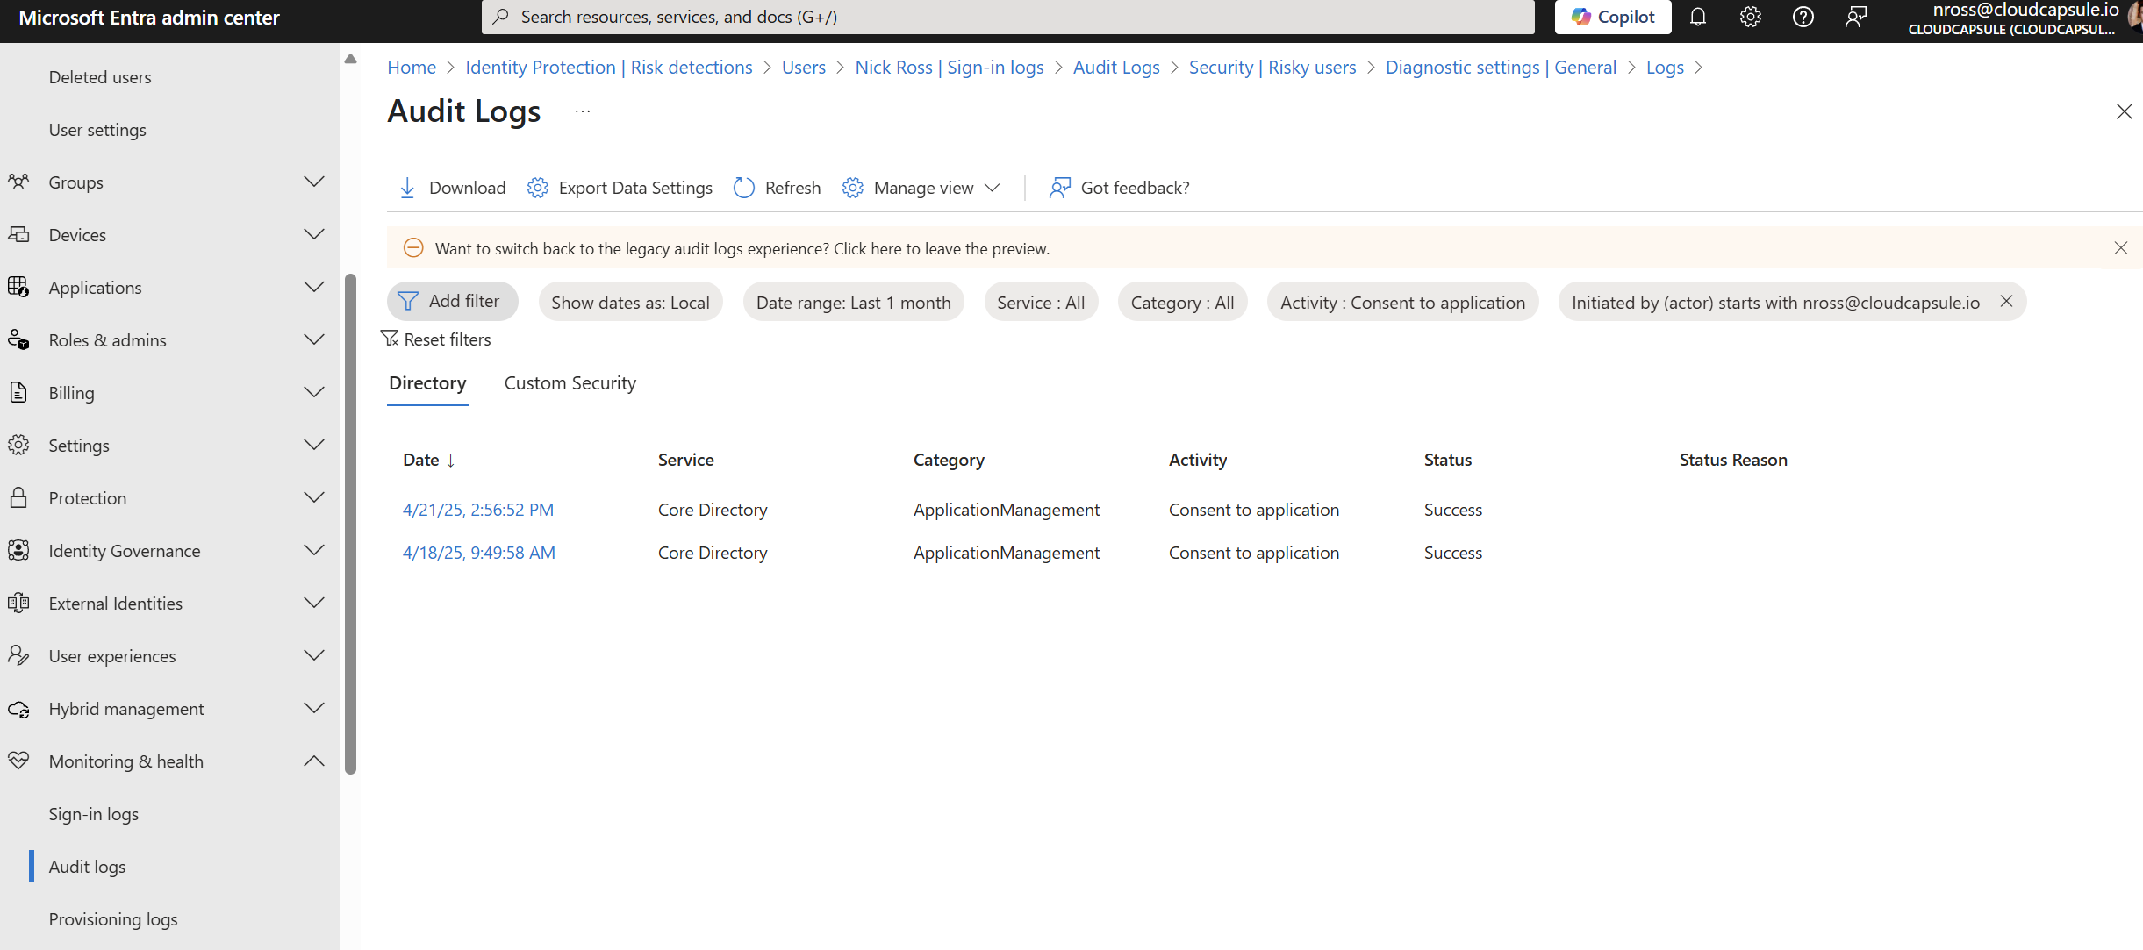Click the Roles & admins icon
Image resolution: width=2143 pixels, height=950 pixels.
pyautogui.click(x=18, y=340)
